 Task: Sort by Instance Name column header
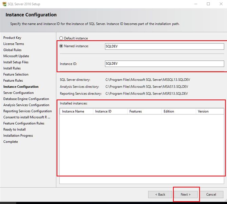76,111
